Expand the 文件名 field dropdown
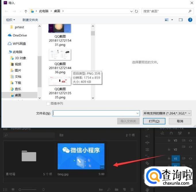 pos(137,113)
